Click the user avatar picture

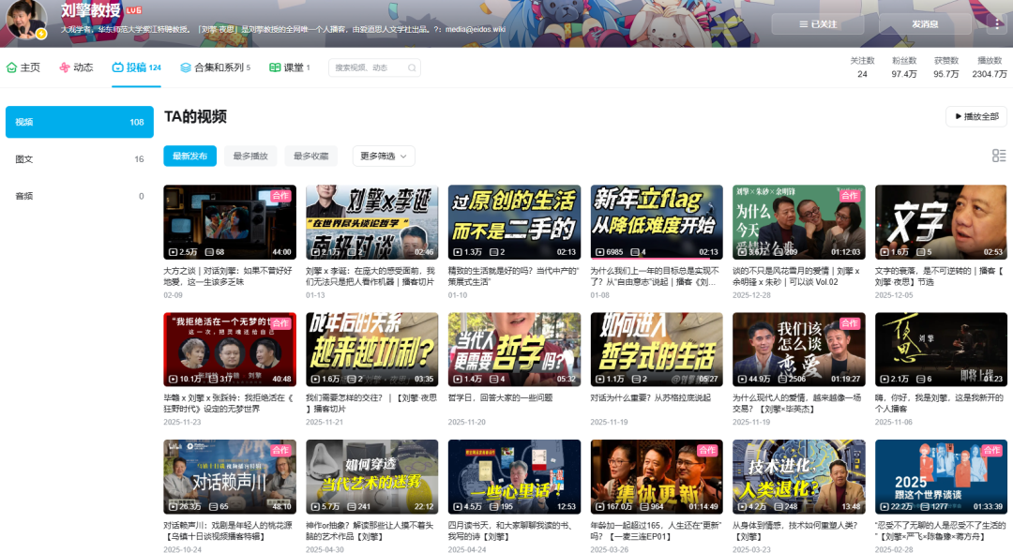coord(26,21)
